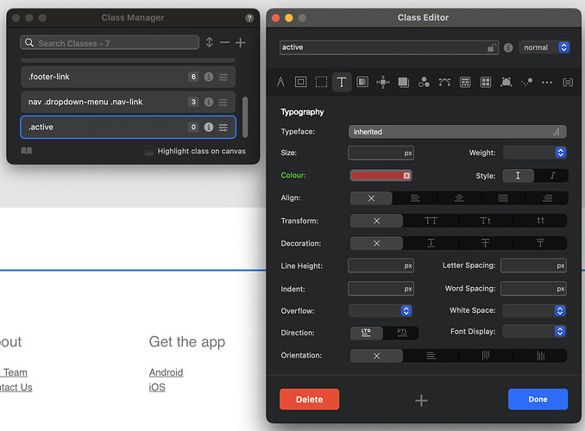This screenshot has height=431, width=585.
Task: Open the three-circles filters tab icon
Action: pos(424,82)
